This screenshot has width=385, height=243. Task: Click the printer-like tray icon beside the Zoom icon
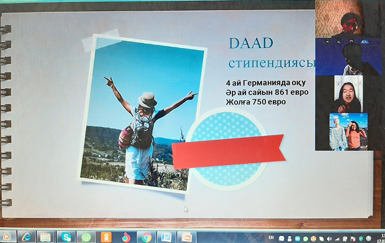tap(289, 238)
